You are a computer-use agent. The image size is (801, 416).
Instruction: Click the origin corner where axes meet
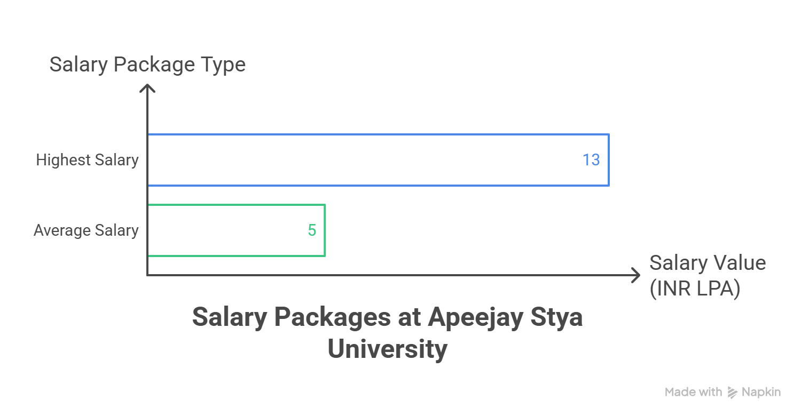tap(147, 275)
